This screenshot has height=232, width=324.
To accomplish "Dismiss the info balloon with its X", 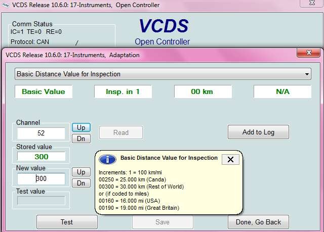I will pyautogui.click(x=230, y=159).
